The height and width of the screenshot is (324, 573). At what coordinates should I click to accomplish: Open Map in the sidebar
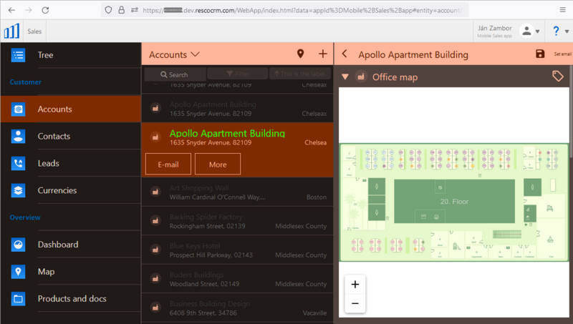point(70,272)
